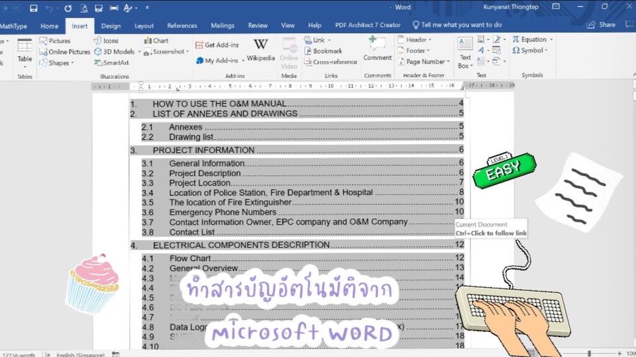This screenshot has width=636, height=357.
Task: Insert Online Pictures
Action: 65,52
